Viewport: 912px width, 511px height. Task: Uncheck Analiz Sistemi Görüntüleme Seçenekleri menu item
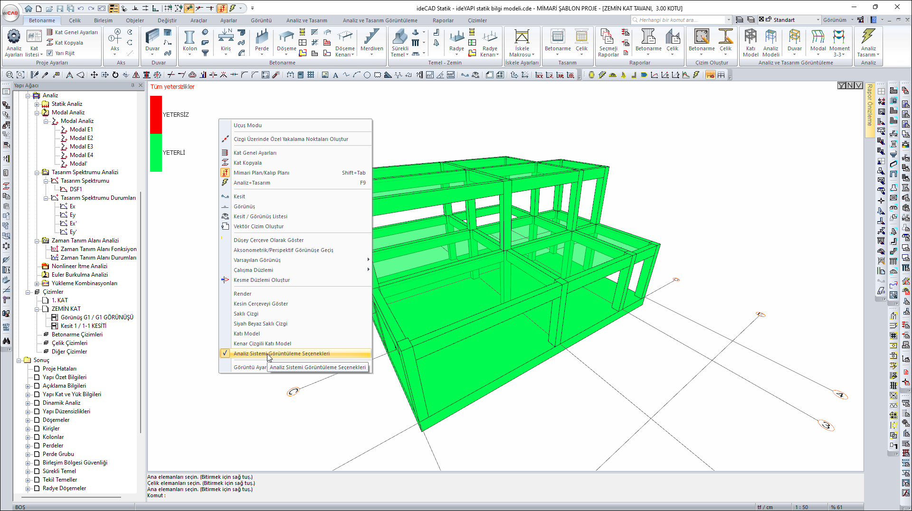click(281, 353)
